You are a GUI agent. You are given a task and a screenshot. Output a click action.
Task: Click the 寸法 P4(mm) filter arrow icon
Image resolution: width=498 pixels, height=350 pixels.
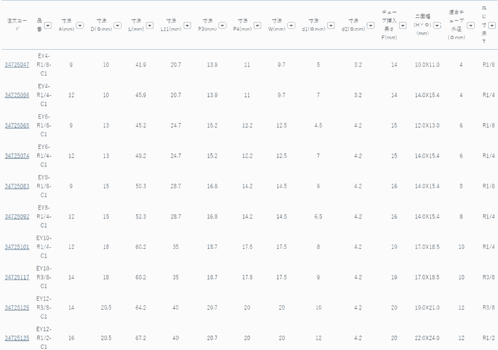point(257,25)
